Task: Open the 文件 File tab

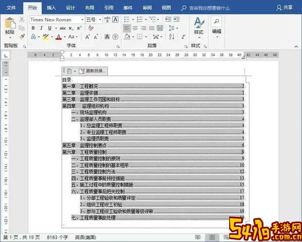Action: coord(11,8)
